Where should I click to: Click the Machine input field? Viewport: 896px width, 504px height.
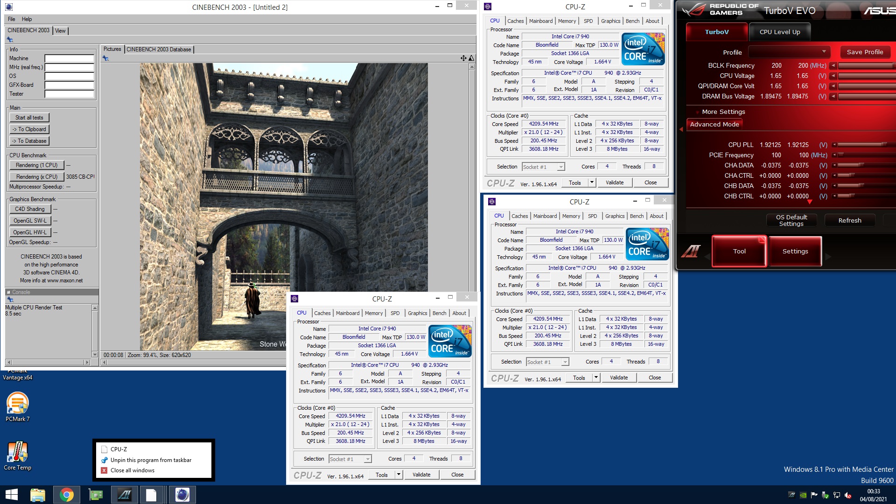tap(69, 59)
